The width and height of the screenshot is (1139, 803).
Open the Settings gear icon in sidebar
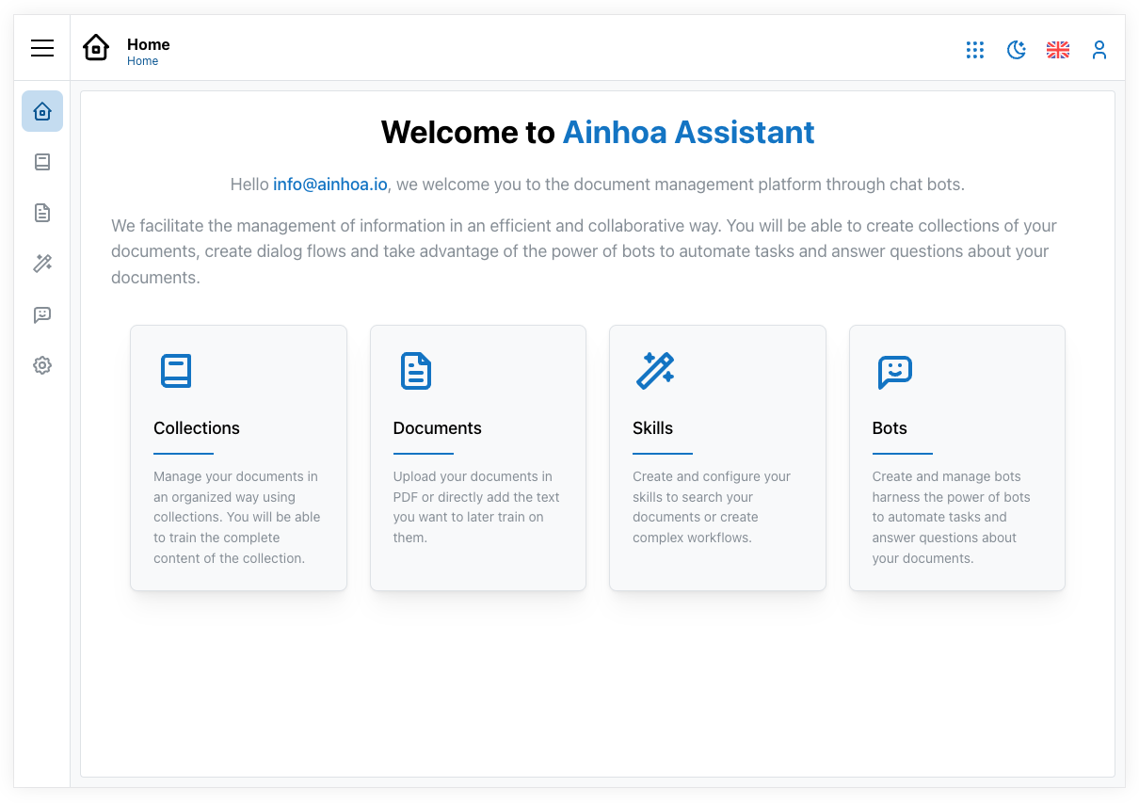point(41,365)
